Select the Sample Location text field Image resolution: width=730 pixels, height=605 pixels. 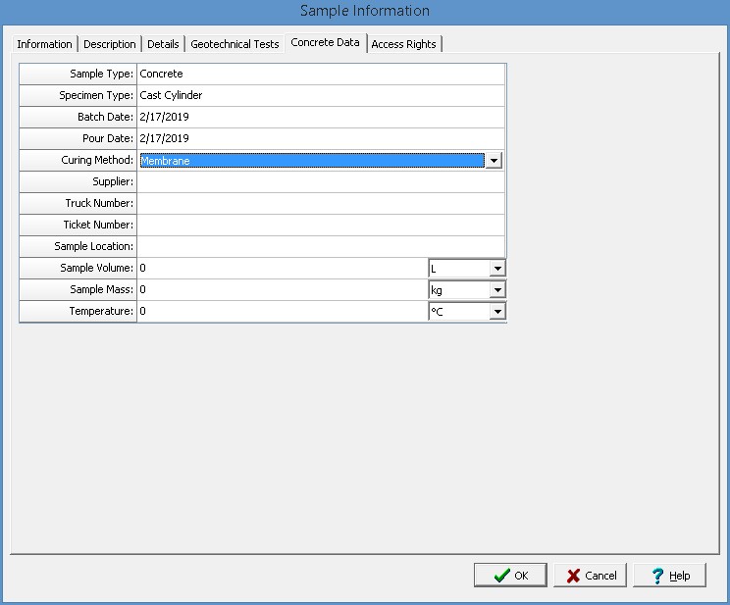(320, 247)
